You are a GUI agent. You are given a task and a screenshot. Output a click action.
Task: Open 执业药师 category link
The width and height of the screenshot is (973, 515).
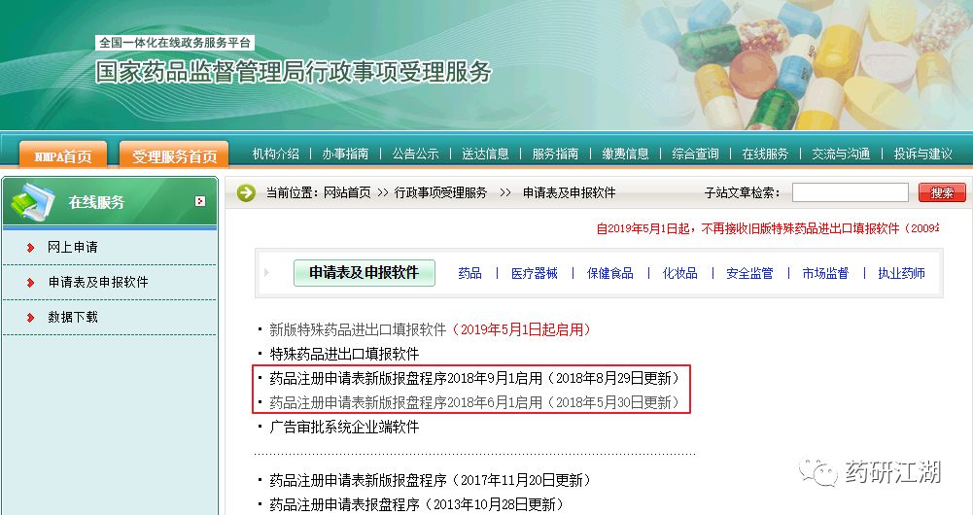(x=901, y=273)
